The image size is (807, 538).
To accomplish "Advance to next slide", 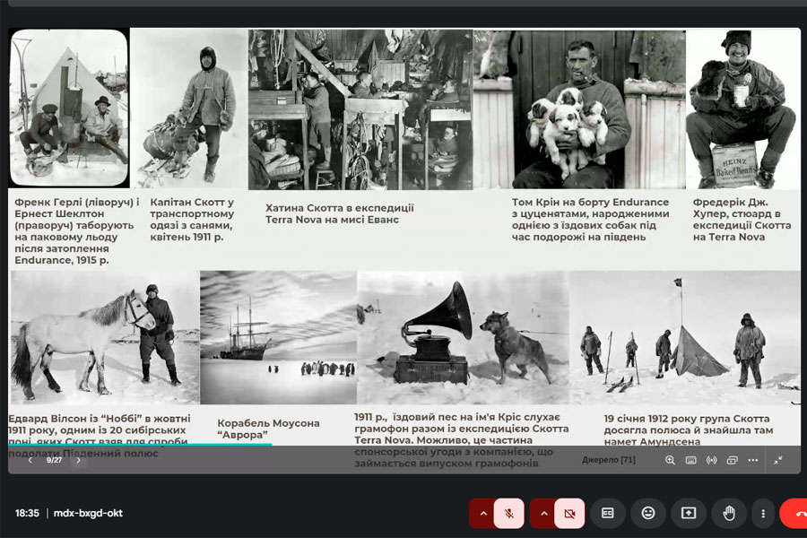I will pos(78,460).
